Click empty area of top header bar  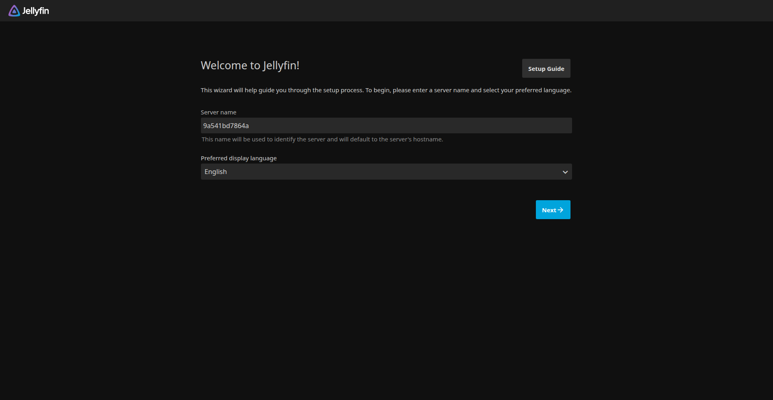(x=386, y=11)
